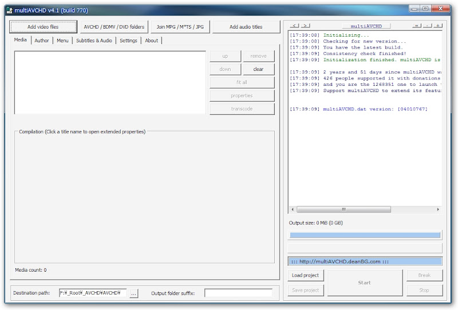Switch to the Author tab
The width and height of the screenshot is (458, 310).
point(42,41)
